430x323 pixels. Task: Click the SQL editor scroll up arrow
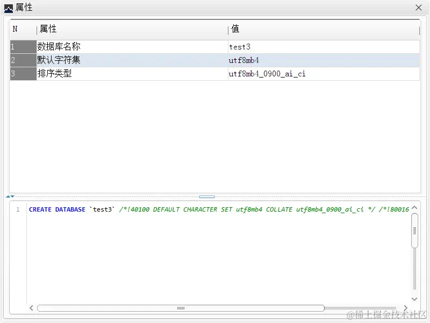(414, 208)
